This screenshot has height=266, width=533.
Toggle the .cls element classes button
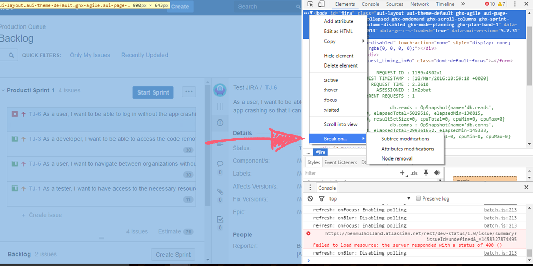point(414,173)
